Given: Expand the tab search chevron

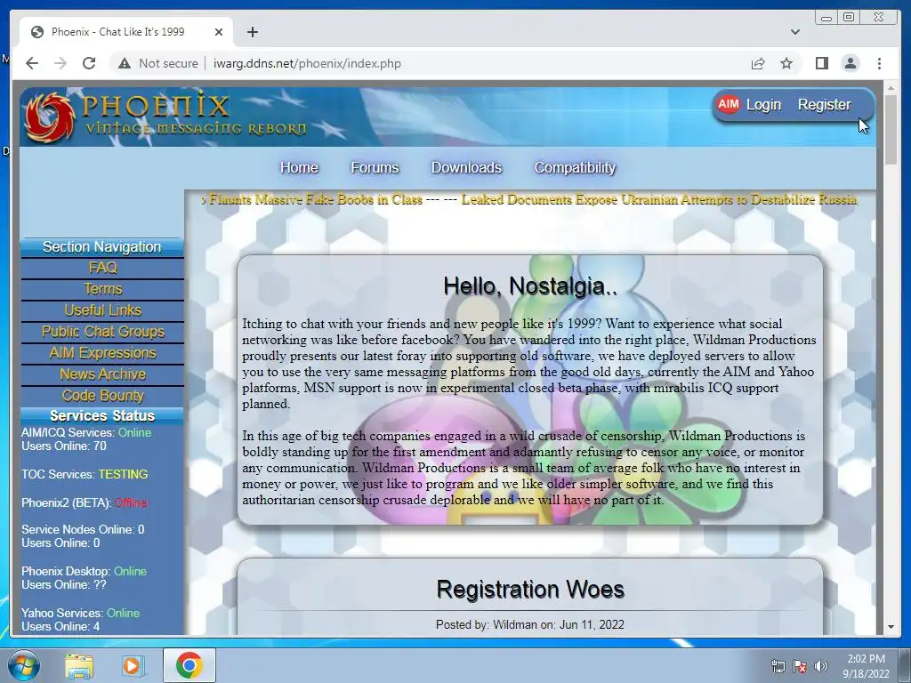Looking at the screenshot, I should [795, 32].
